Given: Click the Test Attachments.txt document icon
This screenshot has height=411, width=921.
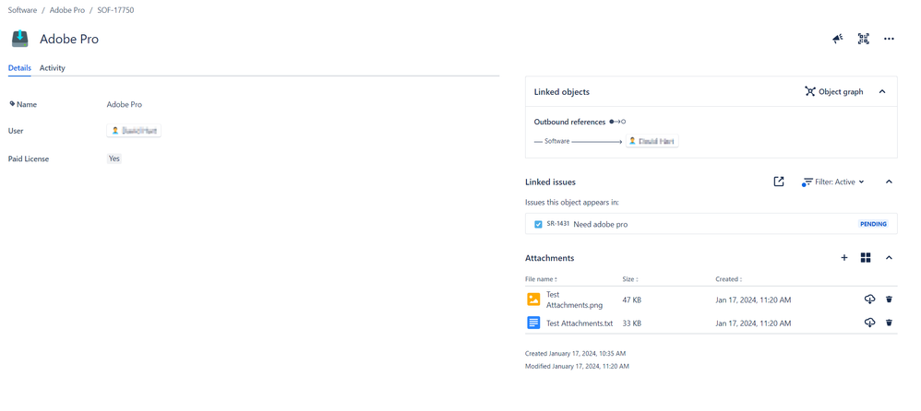Looking at the screenshot, I should [533, 323].
